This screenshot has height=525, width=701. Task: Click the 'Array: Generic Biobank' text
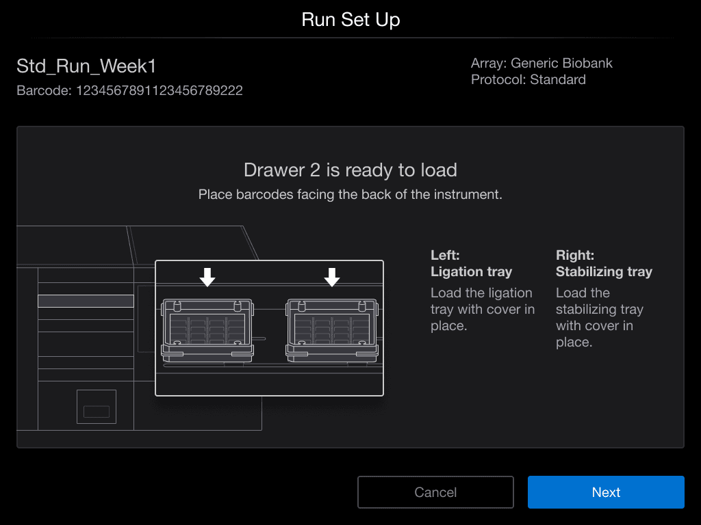coord(541,63)
